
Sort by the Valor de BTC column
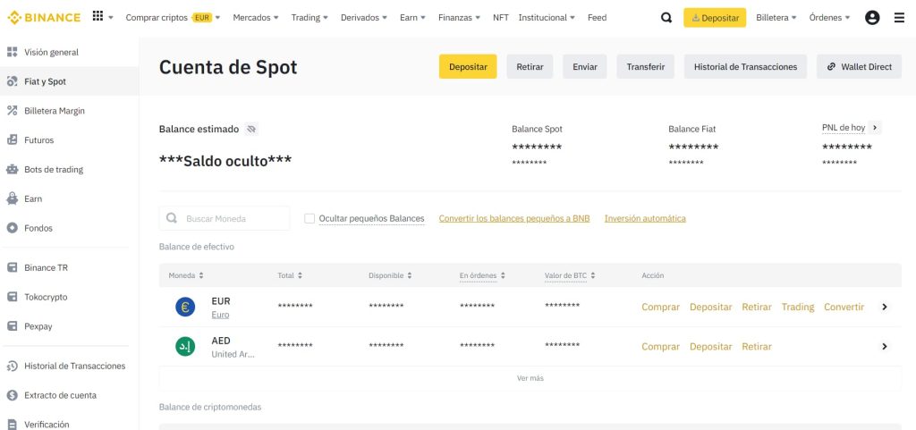click(x=570, y=275)
